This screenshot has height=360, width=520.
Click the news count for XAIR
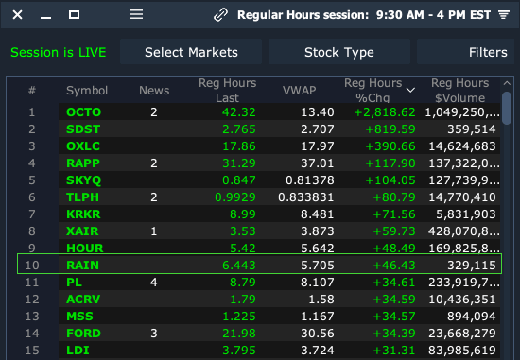tap(153, 231)
